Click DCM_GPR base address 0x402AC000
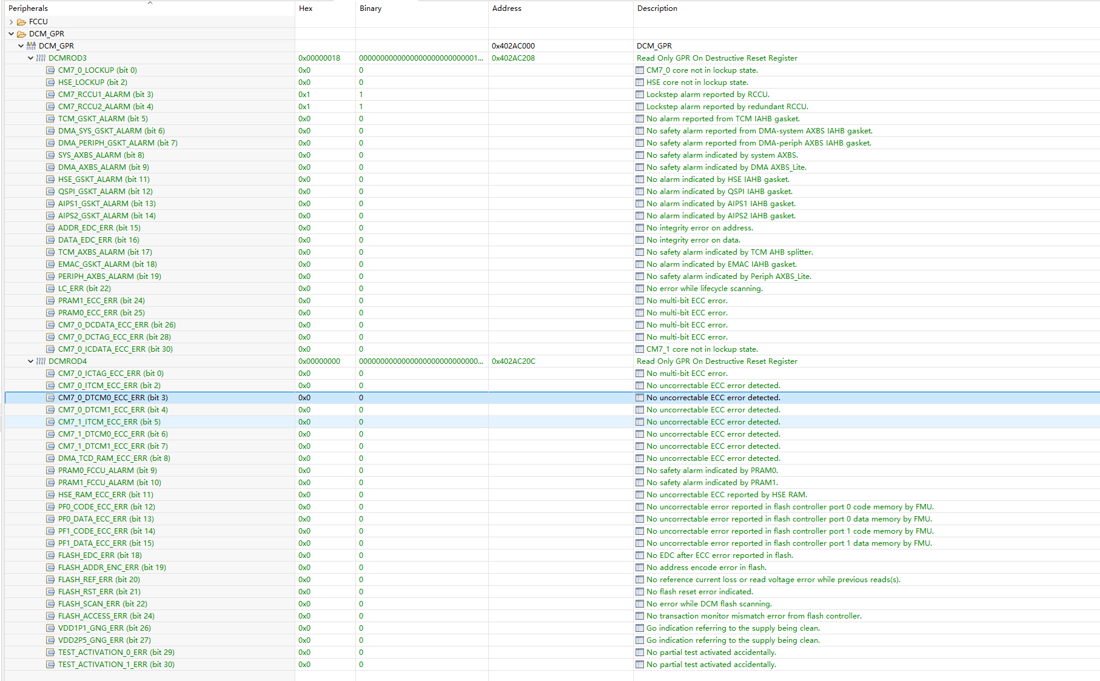The image size is (1100, 681). point(513,46)
